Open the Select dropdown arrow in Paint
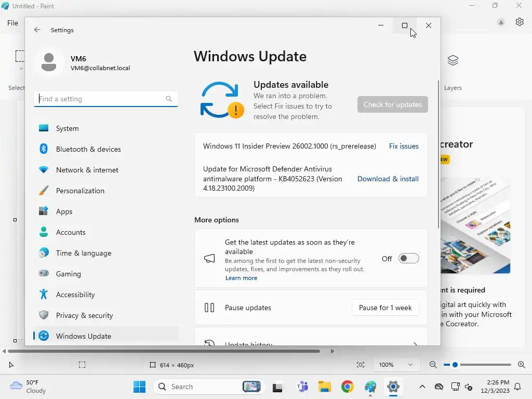Viewport: 532px width, 399px height. [21, 69]
